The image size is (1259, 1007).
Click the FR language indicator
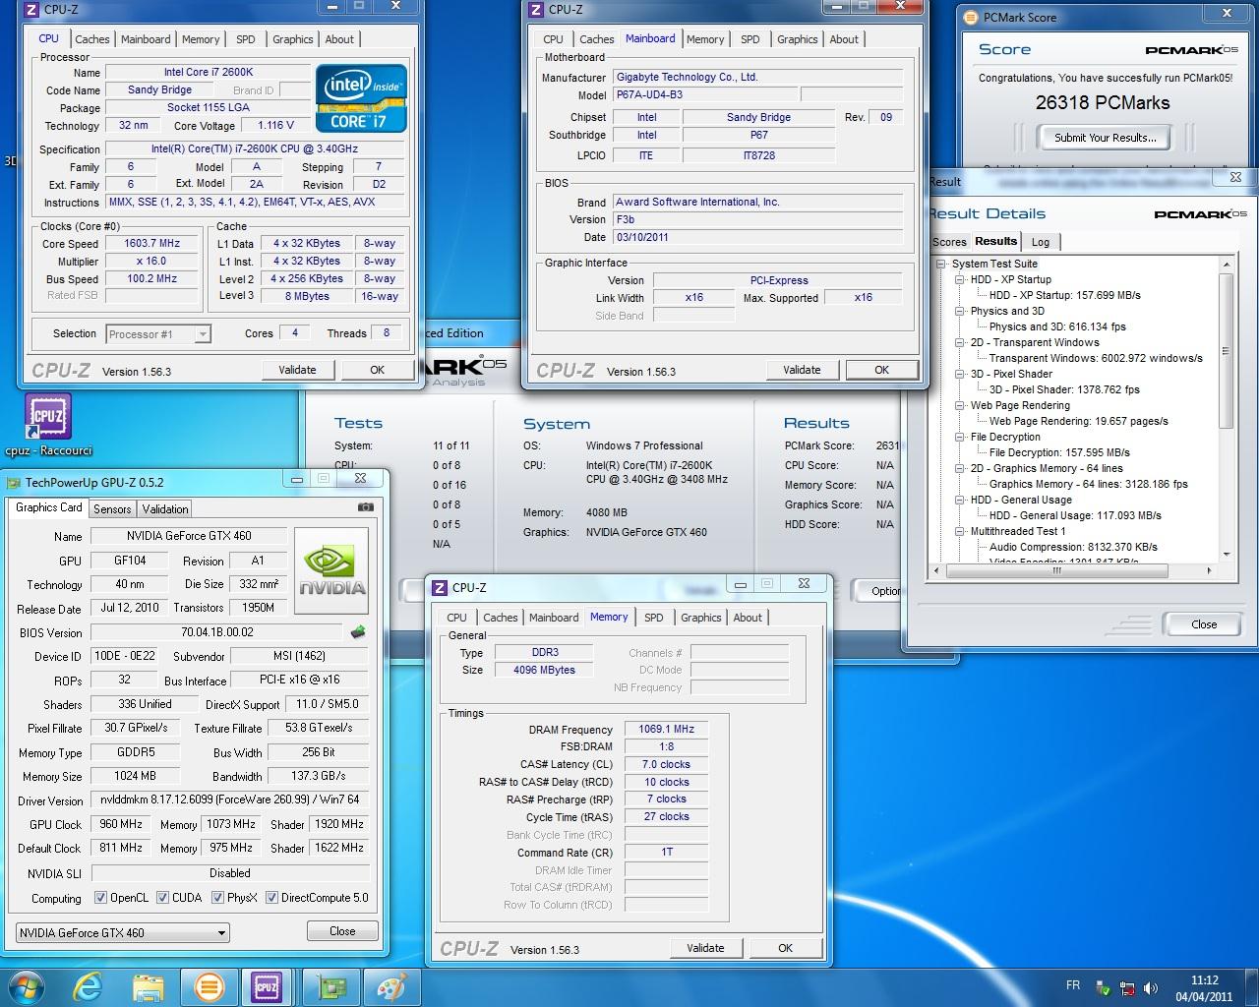[1072, 985]
